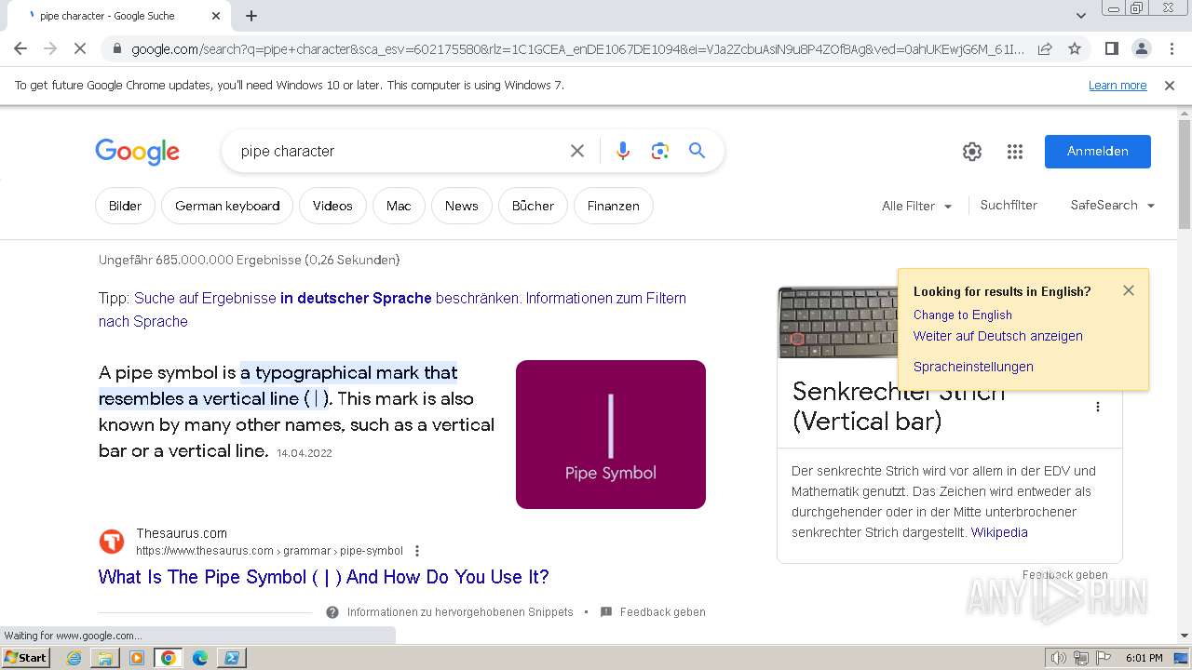Open Chrome three-dot menu
Screen dimensions: 1192x670
point(1170,48)
